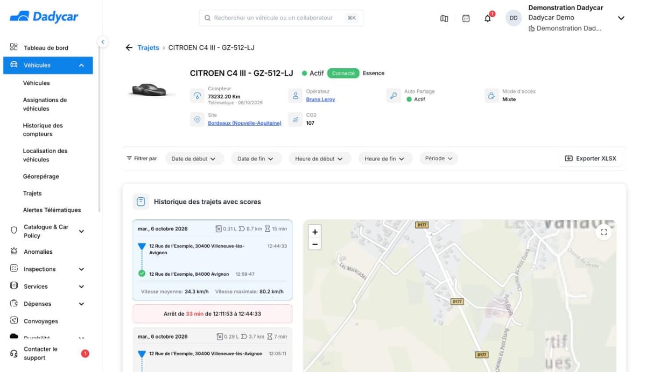Click Contacter le support

pyautogui.click(x=40, y=354)
